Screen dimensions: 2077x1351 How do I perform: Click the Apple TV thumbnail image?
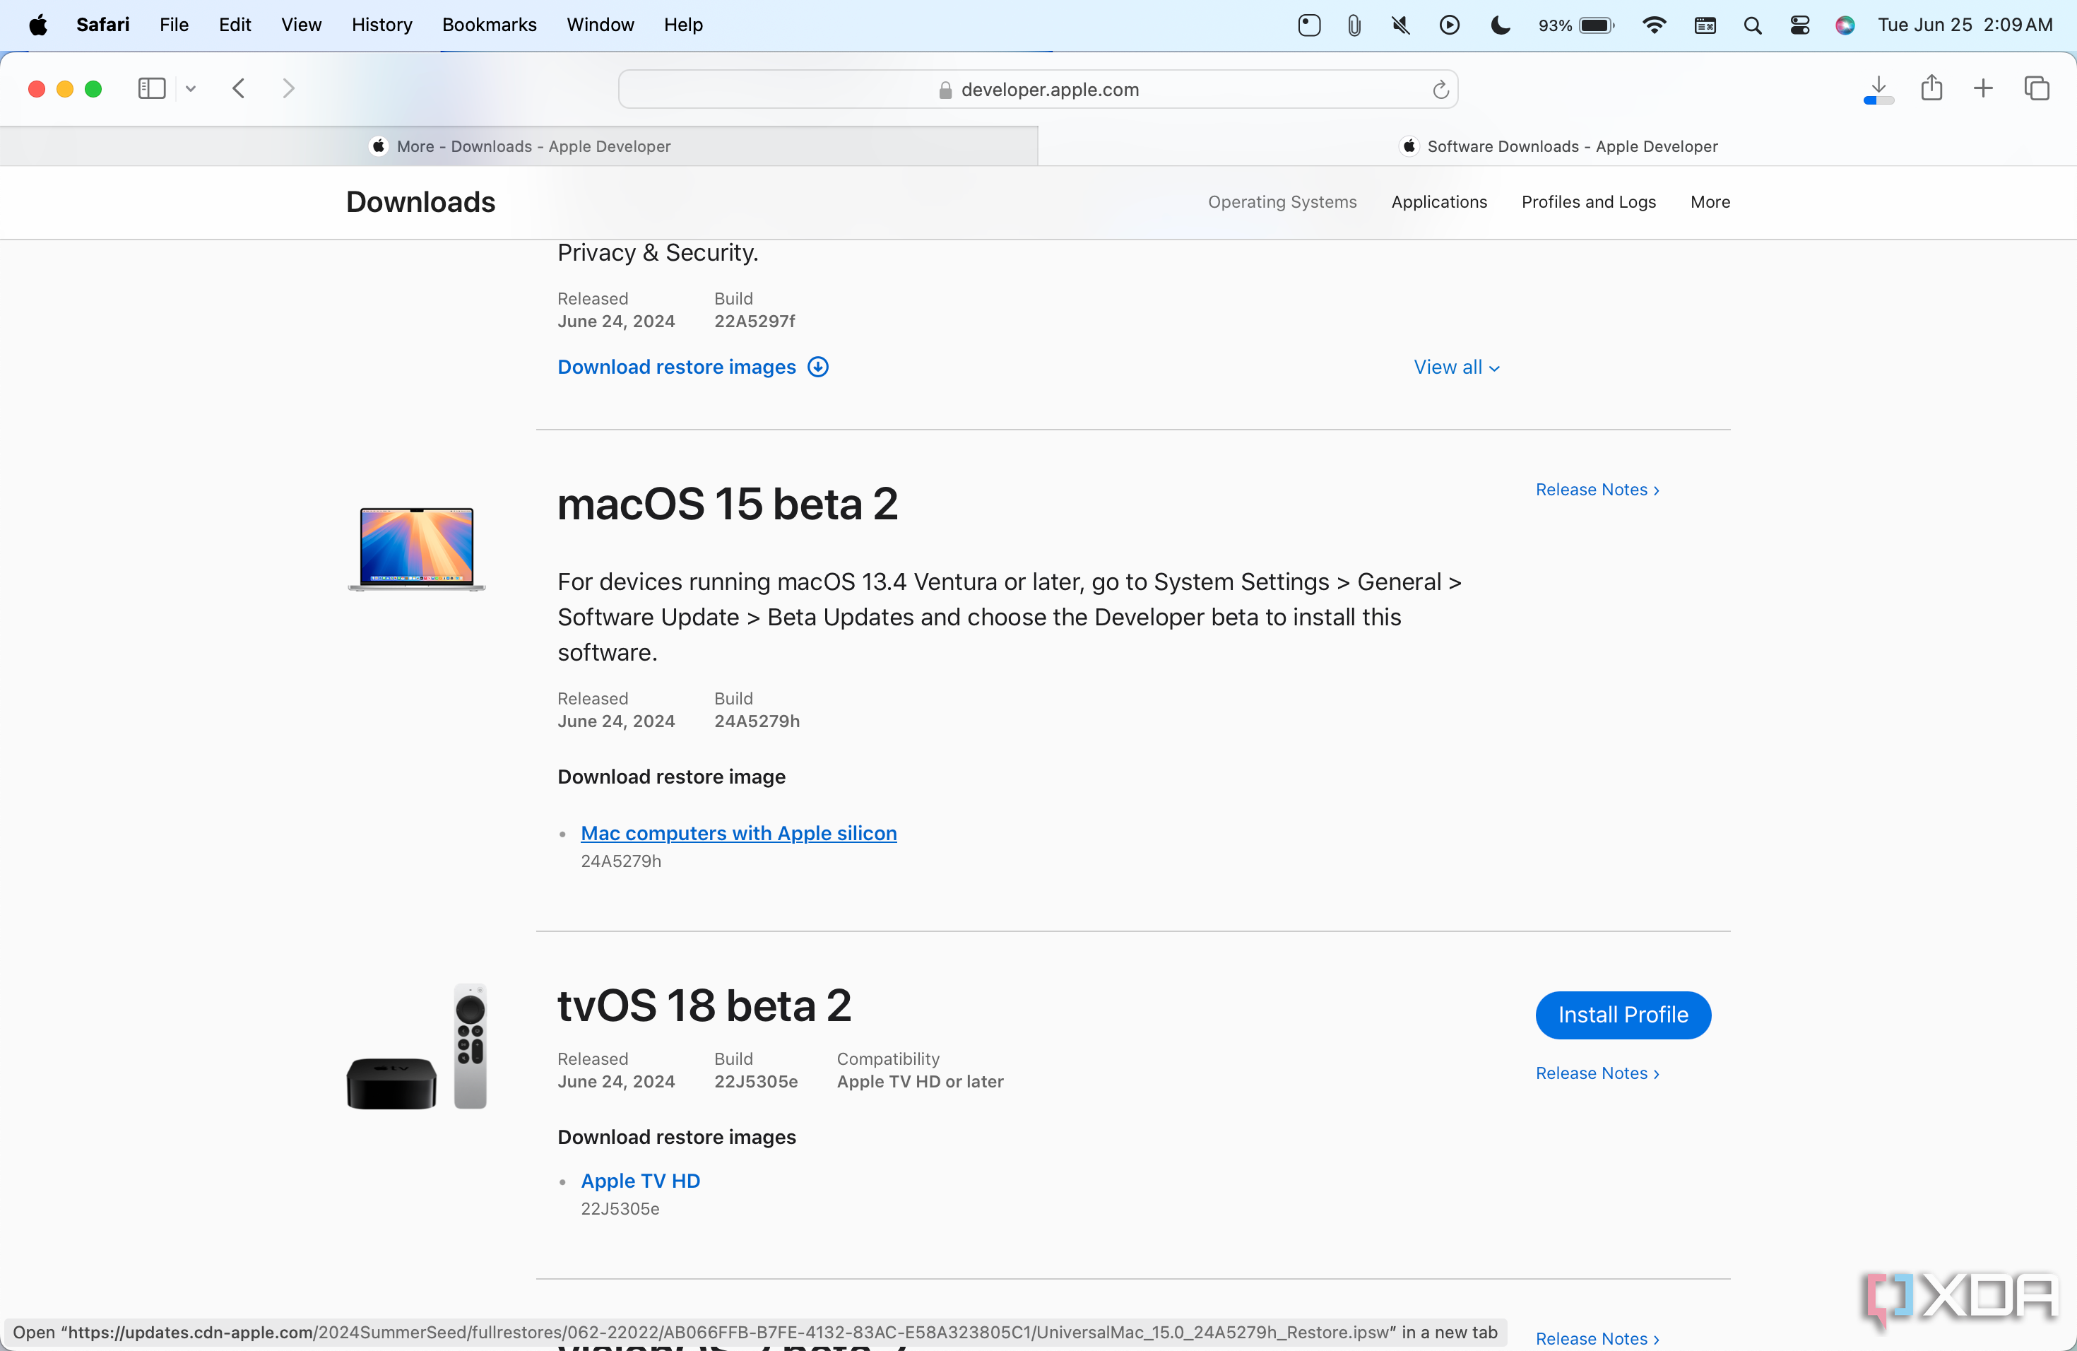416,1046
